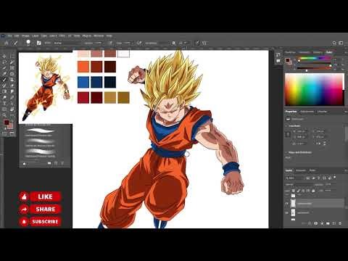348x261 pixels.
Task: Select the Brush tool in the toolbar
Action: [x=4, y=80]
